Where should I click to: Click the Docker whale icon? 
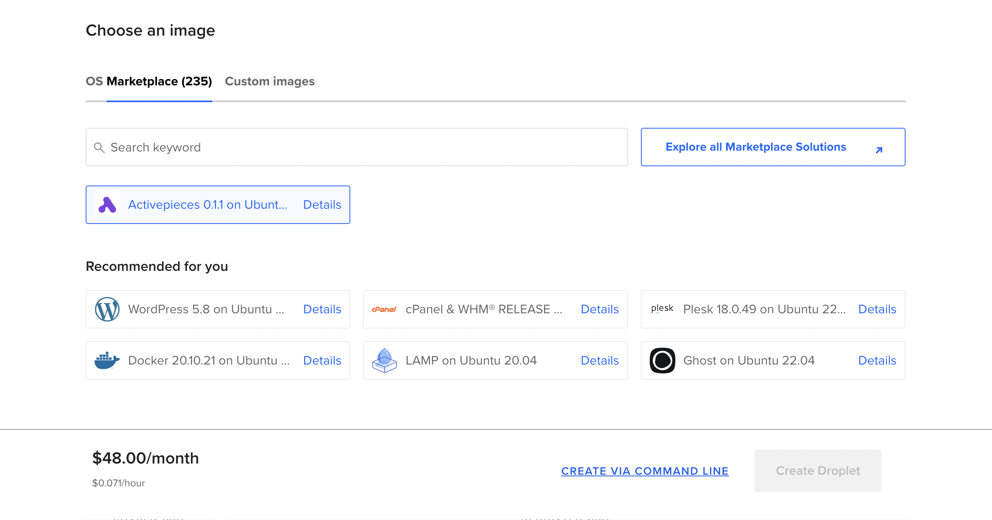point(107,361)
